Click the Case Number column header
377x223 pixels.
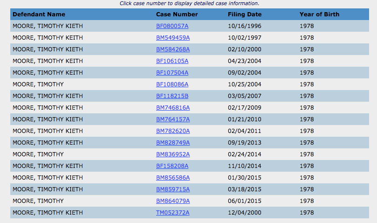point(177,14)
